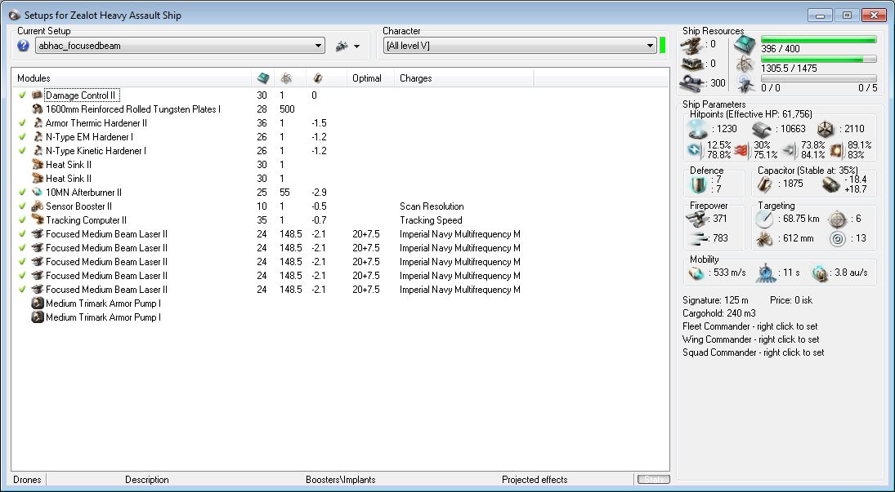Click the powergrid icon beside 1305.5 / 1475
The width and height of the screenshot is (895, 492).
click(x=745, y=64)
